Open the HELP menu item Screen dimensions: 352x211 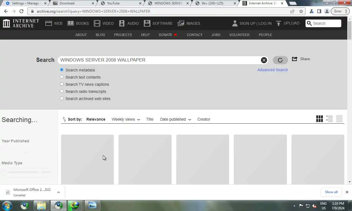click(145, 35)
